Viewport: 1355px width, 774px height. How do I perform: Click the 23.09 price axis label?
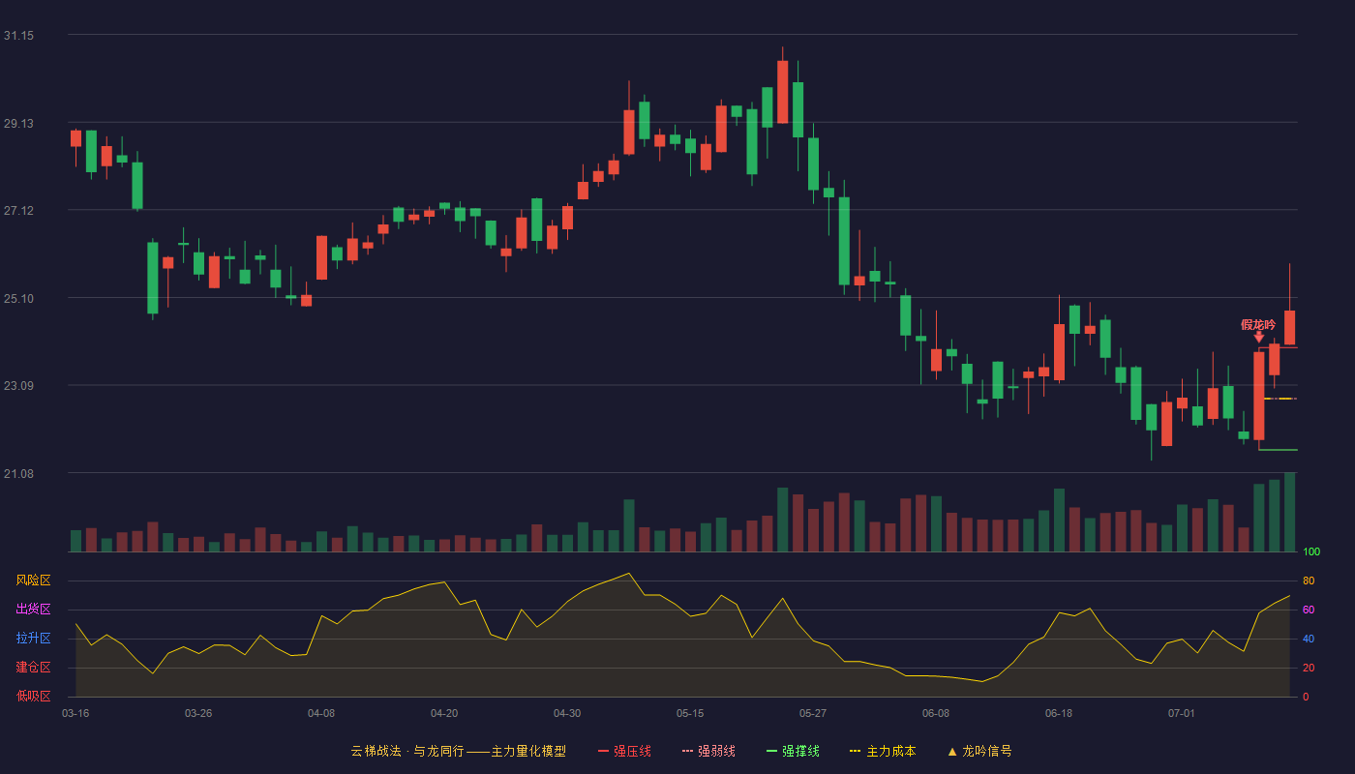point(18,386)
